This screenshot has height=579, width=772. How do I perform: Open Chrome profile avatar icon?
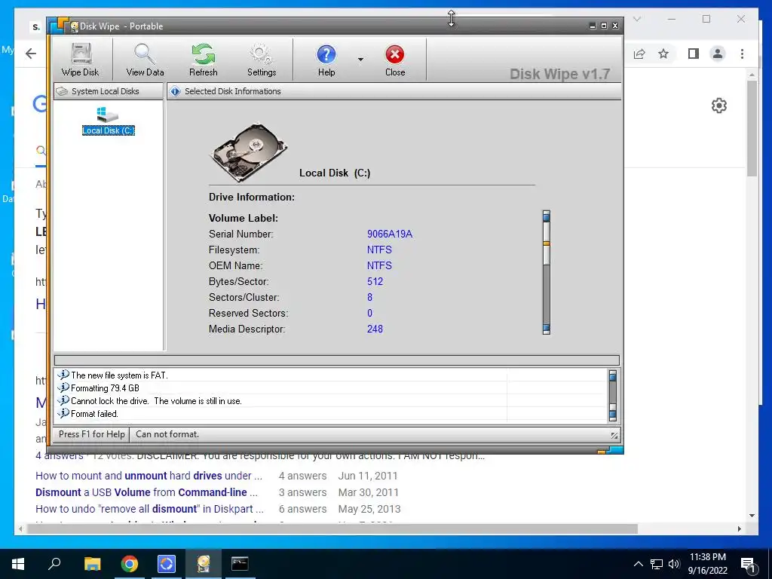(x=718, y=54)
